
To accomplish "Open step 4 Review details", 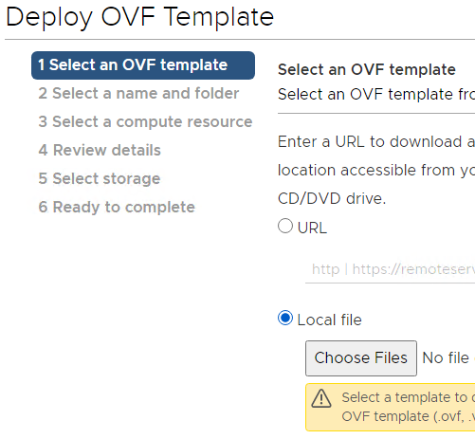I will coord(100,151).
